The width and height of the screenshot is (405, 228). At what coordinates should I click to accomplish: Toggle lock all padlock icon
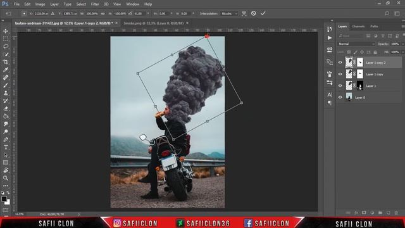click(375, 52)
